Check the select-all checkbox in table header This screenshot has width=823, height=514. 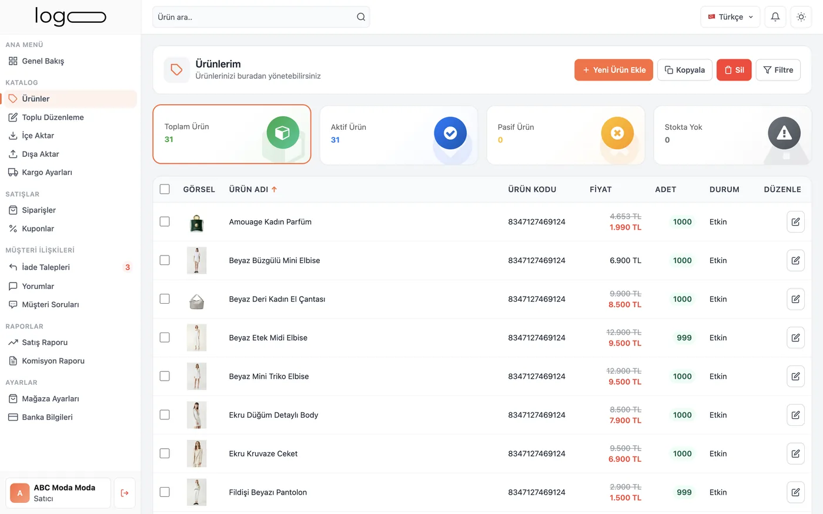[x=165, y=189]
